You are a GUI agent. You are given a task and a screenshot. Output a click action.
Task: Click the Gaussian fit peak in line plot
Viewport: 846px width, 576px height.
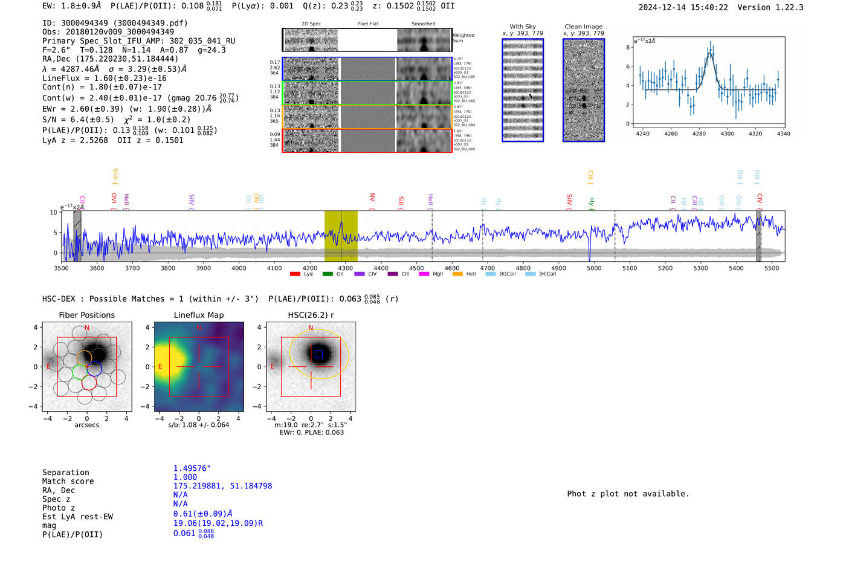[711, 53]
